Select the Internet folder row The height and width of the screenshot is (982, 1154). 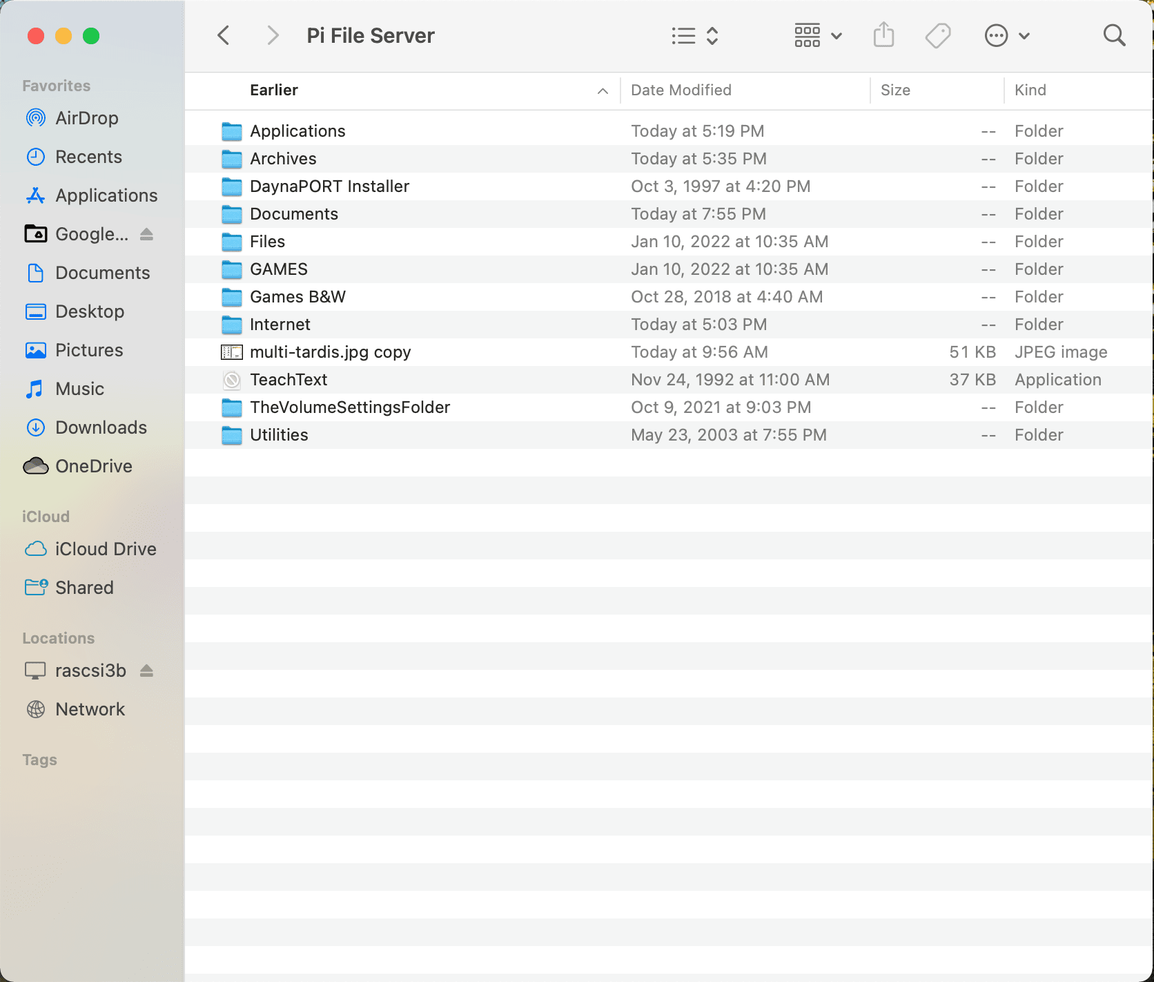668,325
